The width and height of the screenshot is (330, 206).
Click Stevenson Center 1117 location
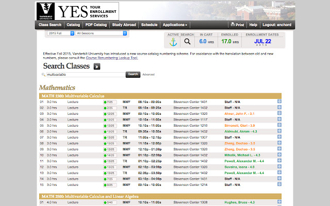pyautogui.click(x=190, y=119)
